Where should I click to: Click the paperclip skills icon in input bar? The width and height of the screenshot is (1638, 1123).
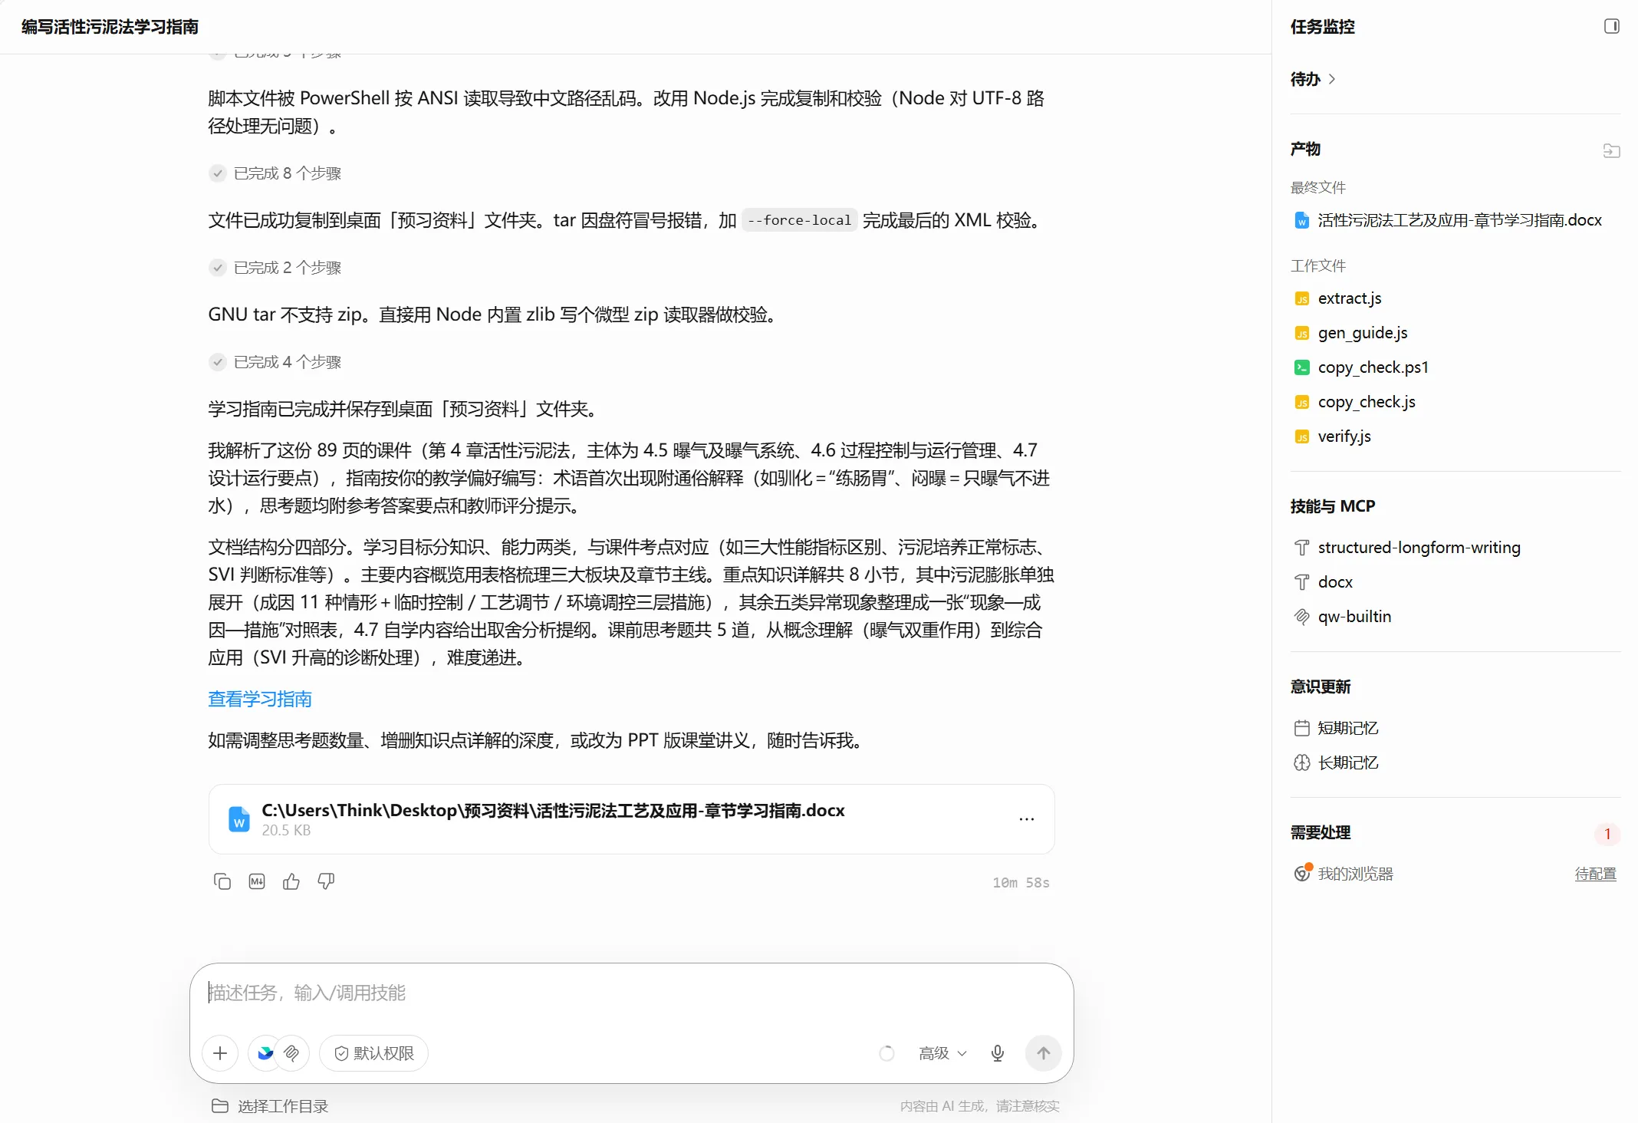[x=292, y=1053]
